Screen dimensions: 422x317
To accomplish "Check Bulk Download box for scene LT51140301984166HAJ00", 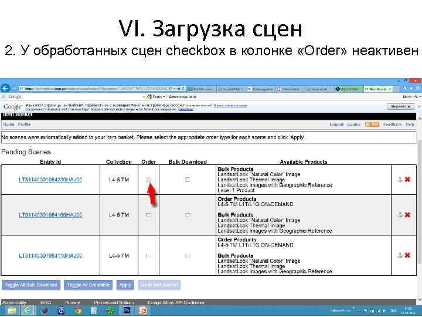I will pos(188,215).
